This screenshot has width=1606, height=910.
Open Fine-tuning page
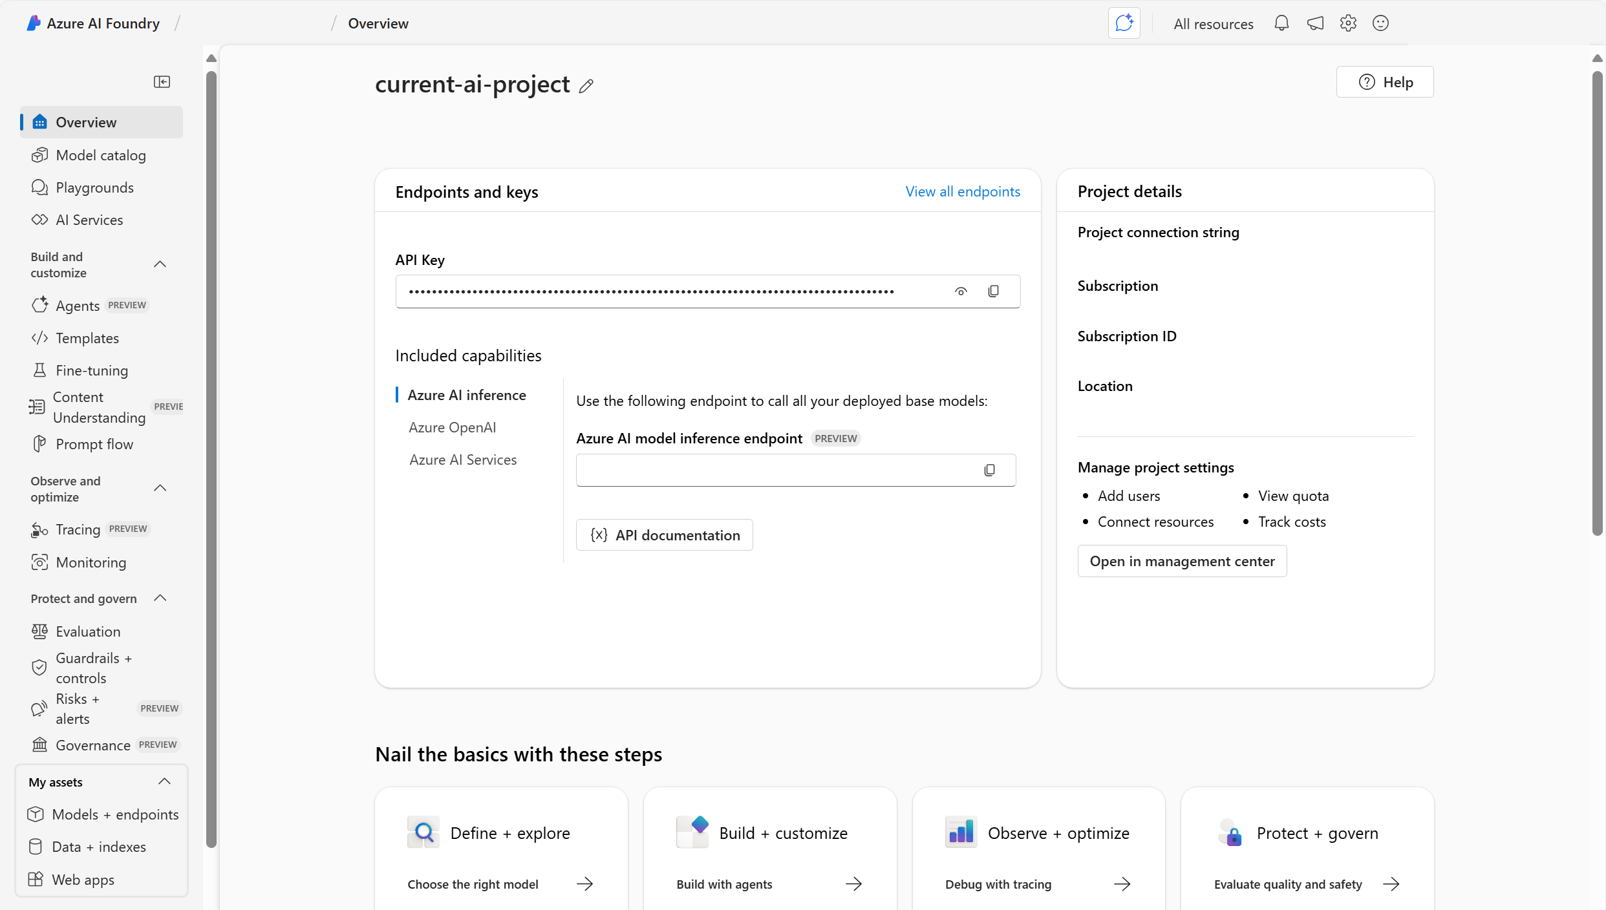pos(102,370)
